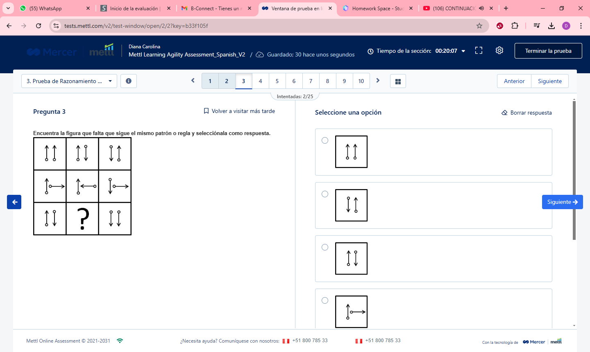Click the eraser icon of Borrar respuesta

click(x=504, y=113)
